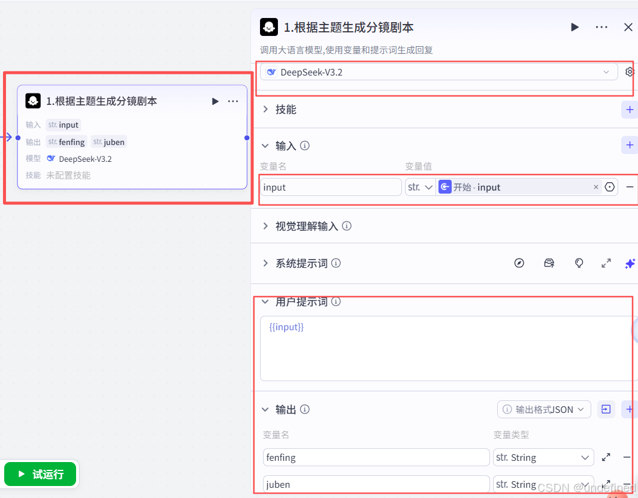Open variable reference picker icon beside 开始·input
This screenshot has width=638, height=498.
pyautogui.click(x=610, y=186)
